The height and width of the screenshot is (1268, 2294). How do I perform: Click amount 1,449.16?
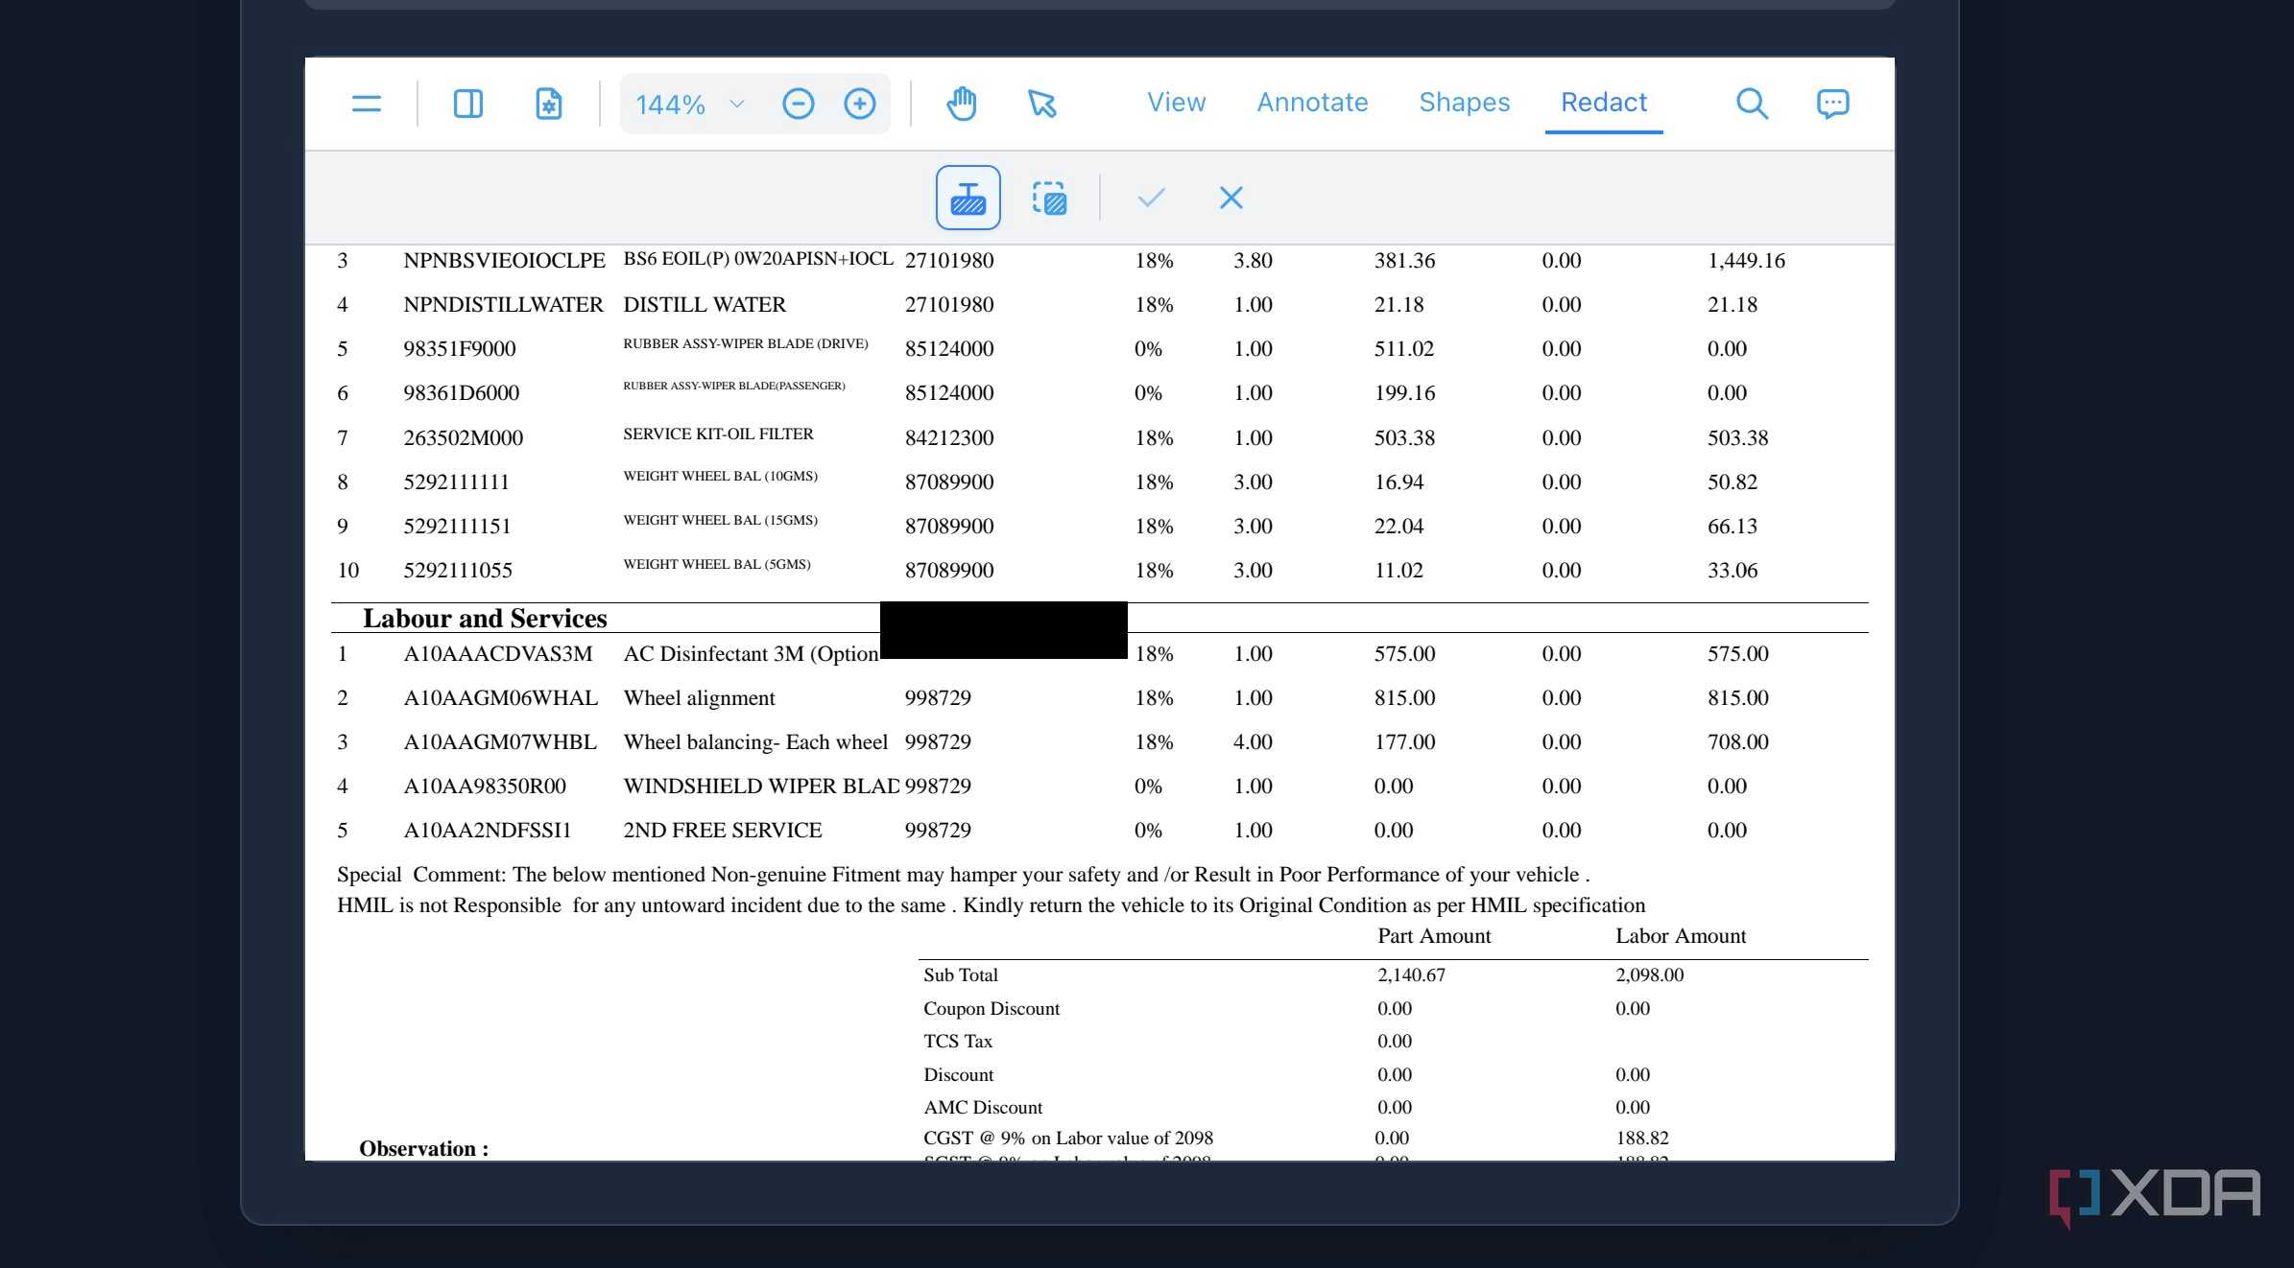coord(1746,260)
